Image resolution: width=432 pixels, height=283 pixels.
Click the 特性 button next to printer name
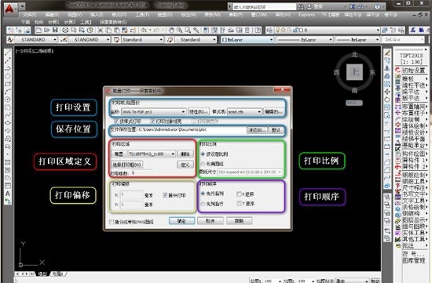click(199, 111)
